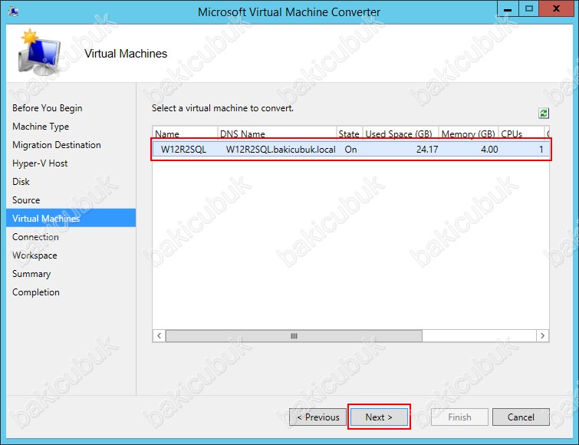
Task: Select the Hyper-V Host step
Action: pos(40,163)
